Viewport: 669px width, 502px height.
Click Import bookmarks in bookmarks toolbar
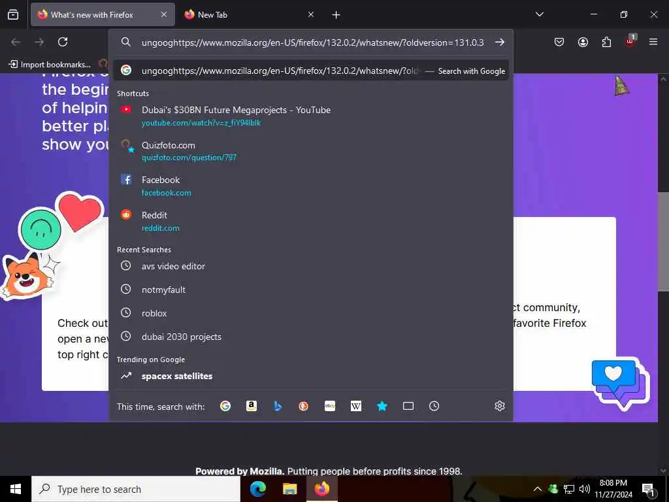pos(50,65)
